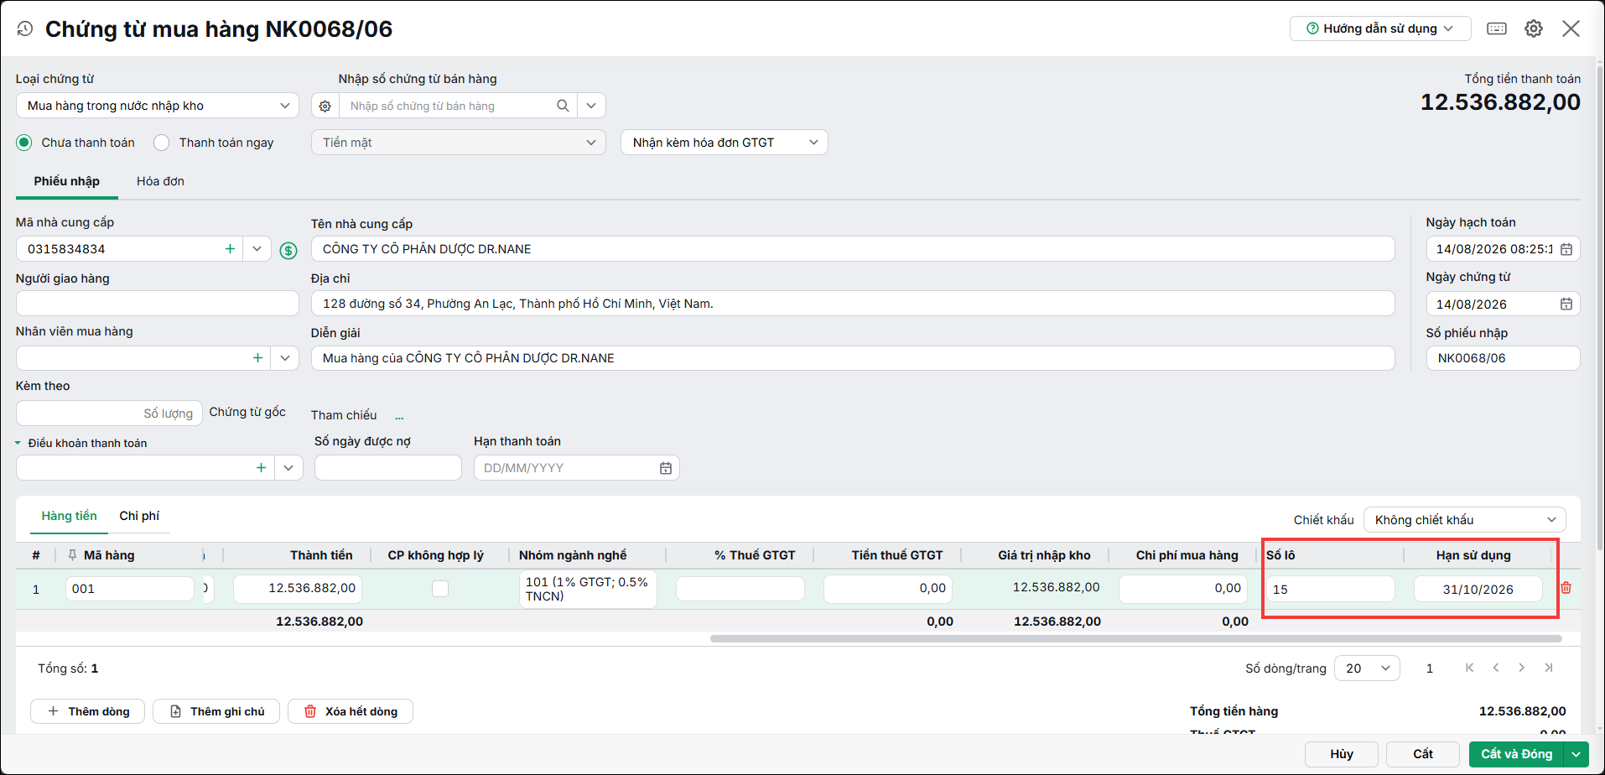Collapse Điều khoản thanh toán section triangle
1605x775 pixels.
tap(18, 443)
